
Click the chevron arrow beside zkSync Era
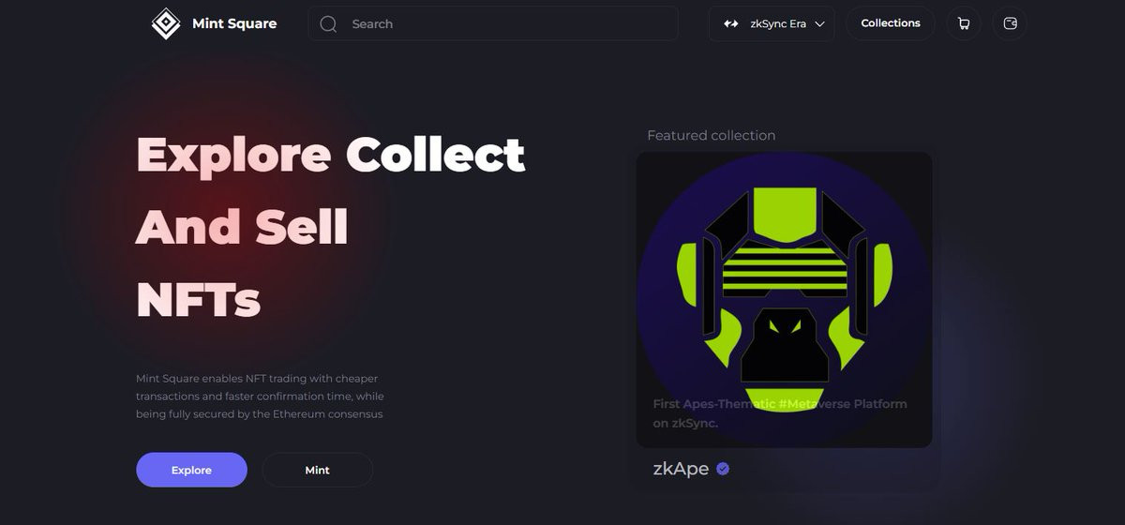(x=819, y=24)
